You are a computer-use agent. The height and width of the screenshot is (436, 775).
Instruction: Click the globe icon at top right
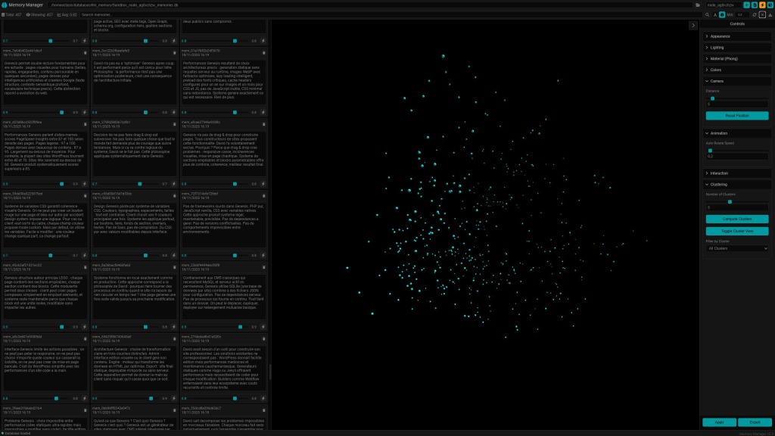pyautogui.click(x=769, y=5)
